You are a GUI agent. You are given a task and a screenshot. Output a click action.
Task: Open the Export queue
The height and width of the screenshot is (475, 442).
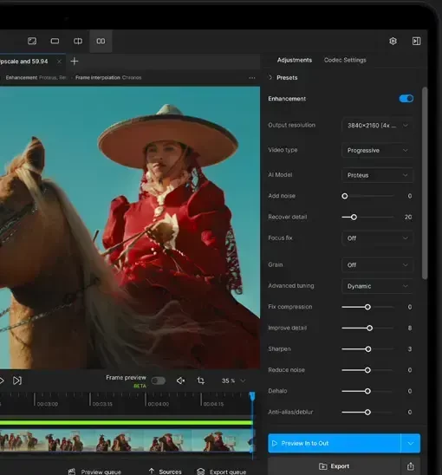pos(222,472)
